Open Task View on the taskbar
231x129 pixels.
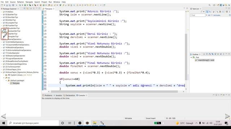[70, 123]
